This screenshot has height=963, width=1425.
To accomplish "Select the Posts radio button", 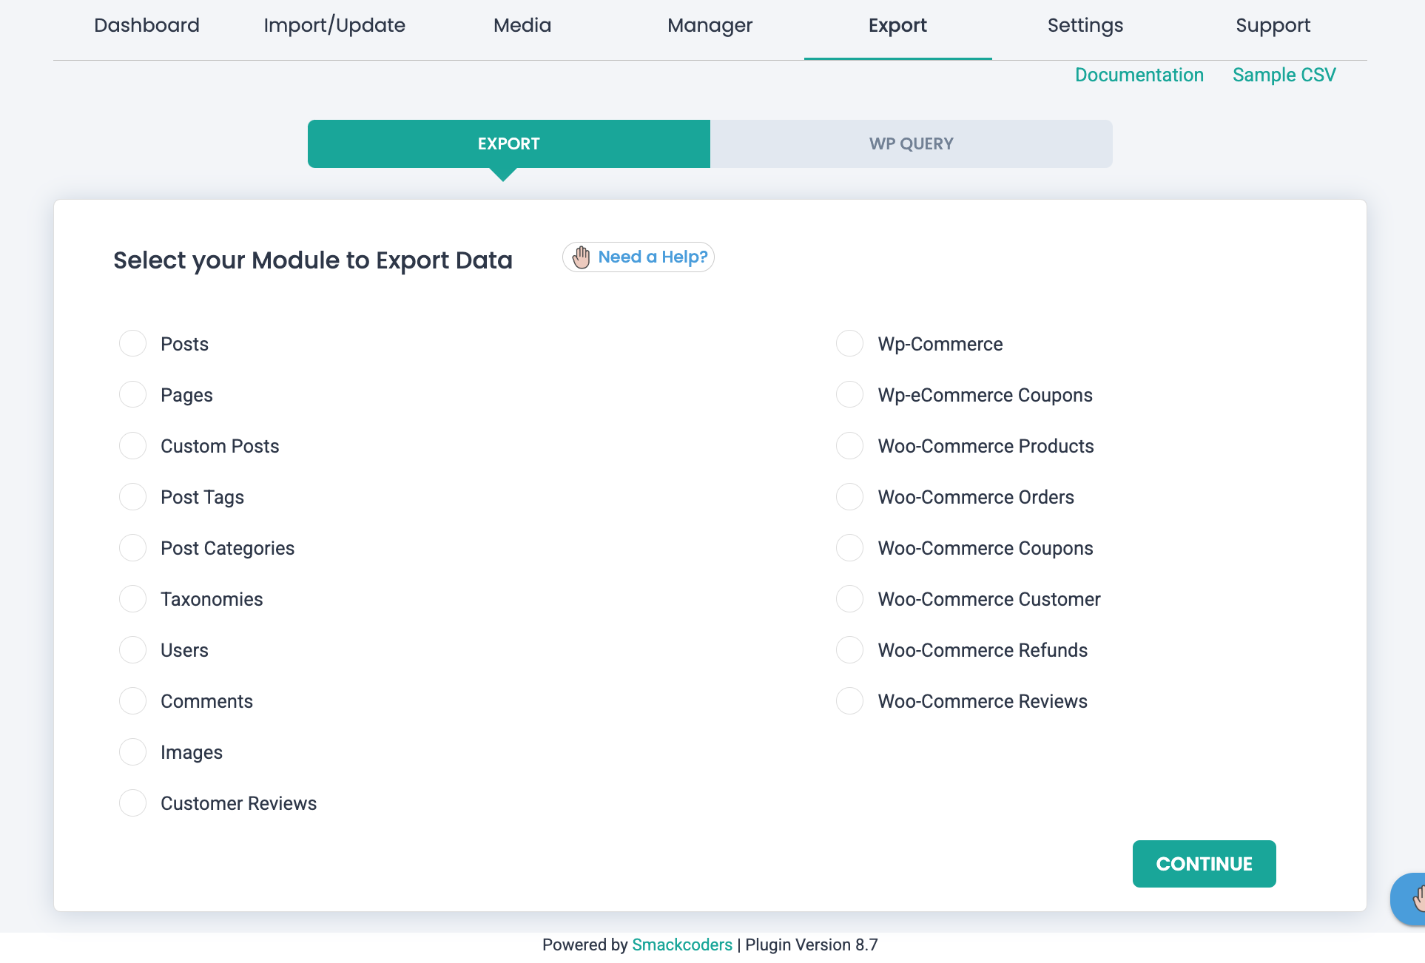I will (133, 344).
